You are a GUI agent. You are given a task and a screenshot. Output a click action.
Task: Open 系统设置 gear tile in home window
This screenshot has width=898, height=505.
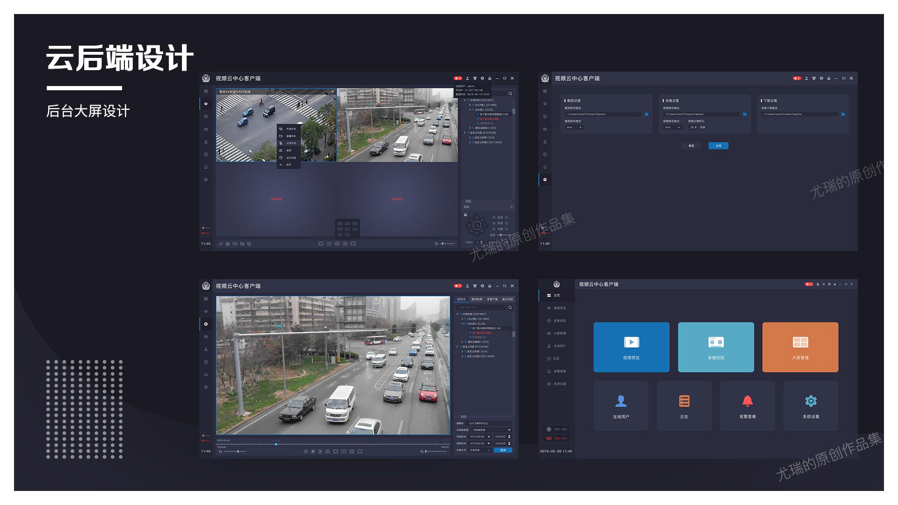[811, 405]
